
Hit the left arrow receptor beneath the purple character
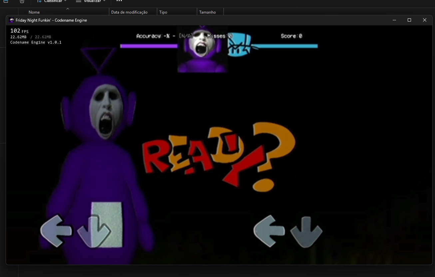point(56,231)
